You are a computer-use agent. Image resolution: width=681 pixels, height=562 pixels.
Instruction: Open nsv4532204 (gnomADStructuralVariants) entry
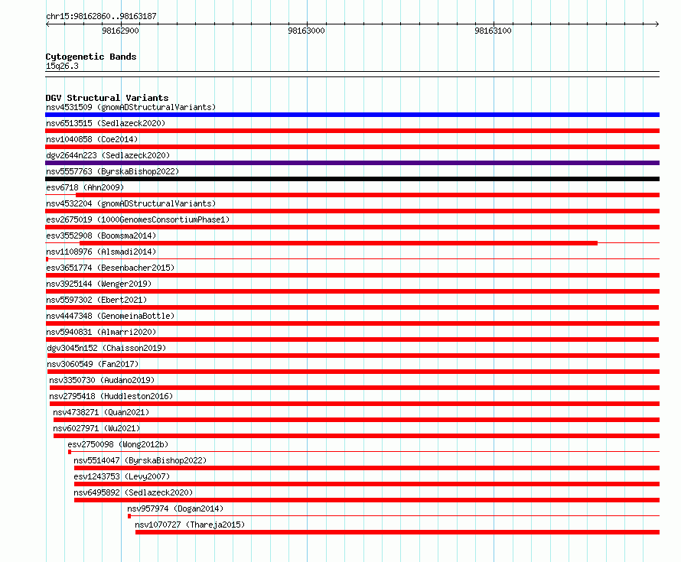coord(131,203)
